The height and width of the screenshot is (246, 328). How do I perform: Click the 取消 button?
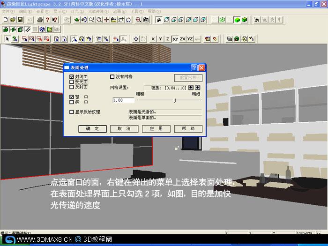(124, 129)
